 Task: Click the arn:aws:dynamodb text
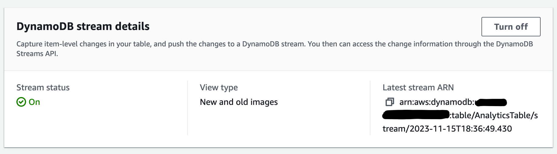436,102
